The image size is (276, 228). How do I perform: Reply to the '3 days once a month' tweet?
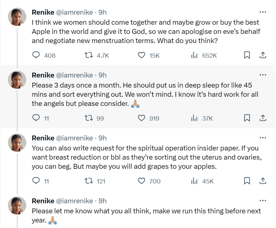(x=36, y=118)
